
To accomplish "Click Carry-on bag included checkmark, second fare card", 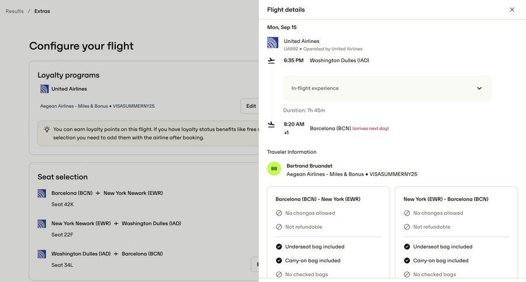I will click(407, 260).
